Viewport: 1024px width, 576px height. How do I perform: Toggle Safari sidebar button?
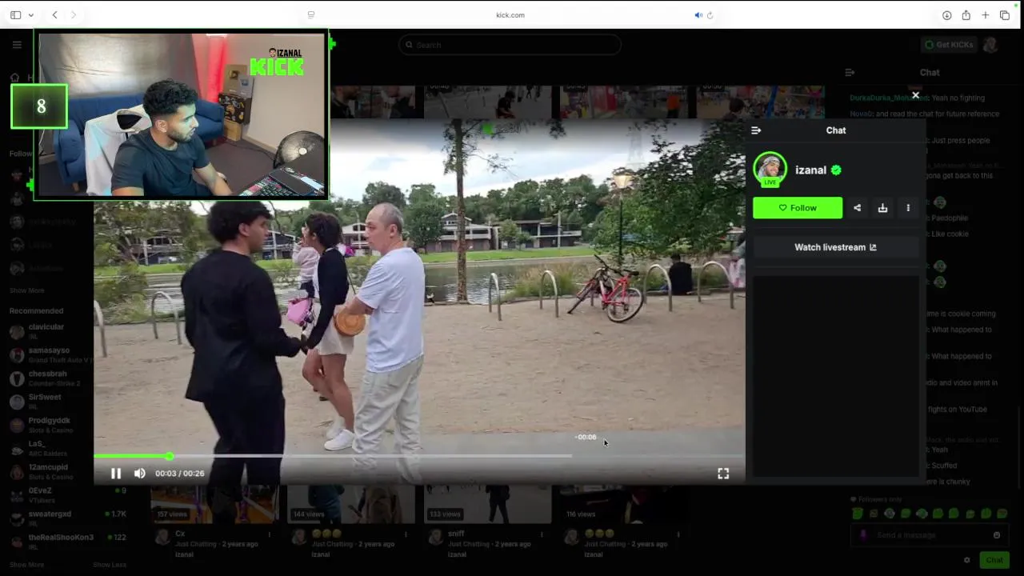click(x=15, y=15)
